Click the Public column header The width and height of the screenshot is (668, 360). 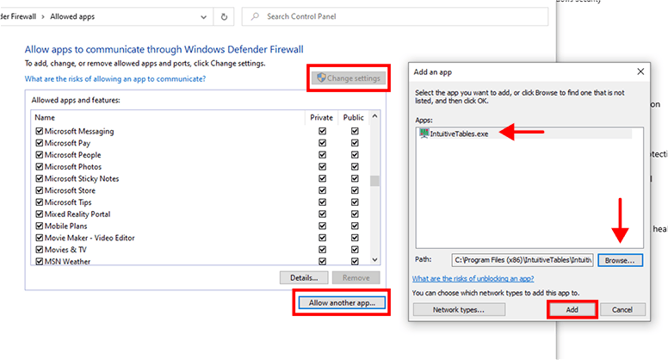(x=354, y=118)
